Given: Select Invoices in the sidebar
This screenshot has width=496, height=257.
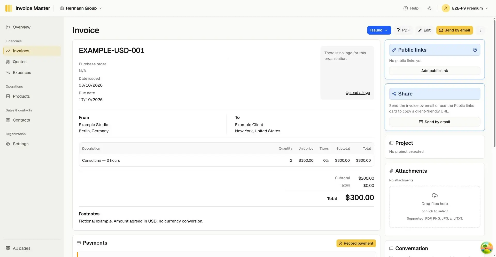Looking at the screenshot, I should click(x=32, y=51).
